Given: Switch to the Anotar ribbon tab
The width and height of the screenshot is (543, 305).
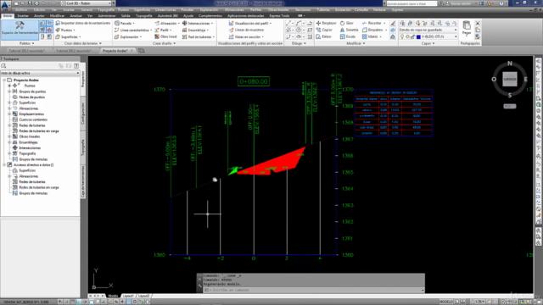Looking at the screenshot, I should pyautogui.click(x=39, y=16).
